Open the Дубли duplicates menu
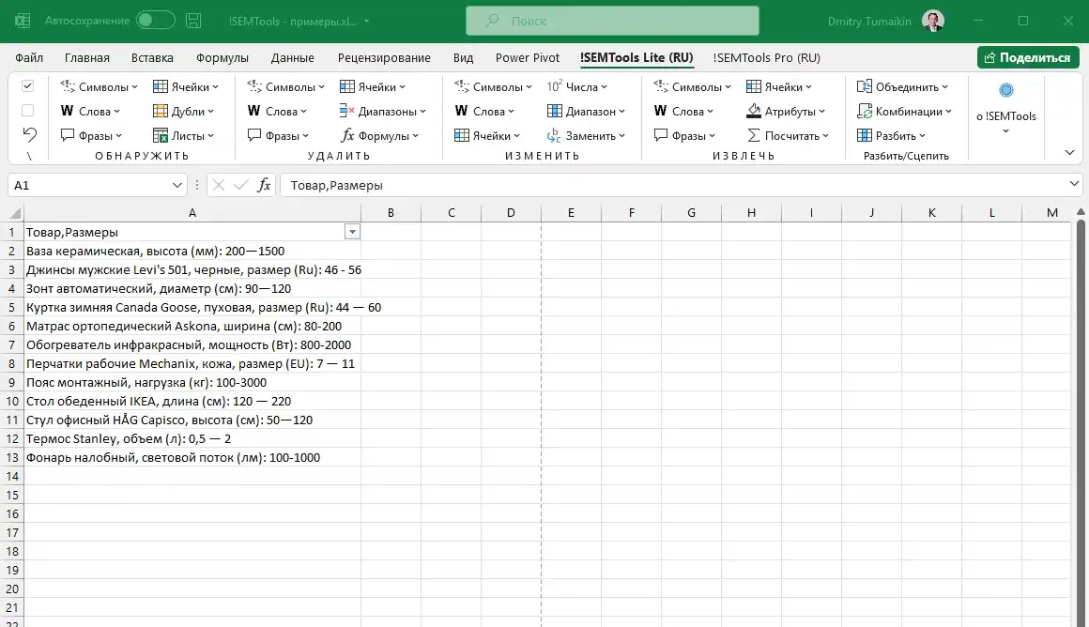1089x627 pixels. [x=183, y=111]
